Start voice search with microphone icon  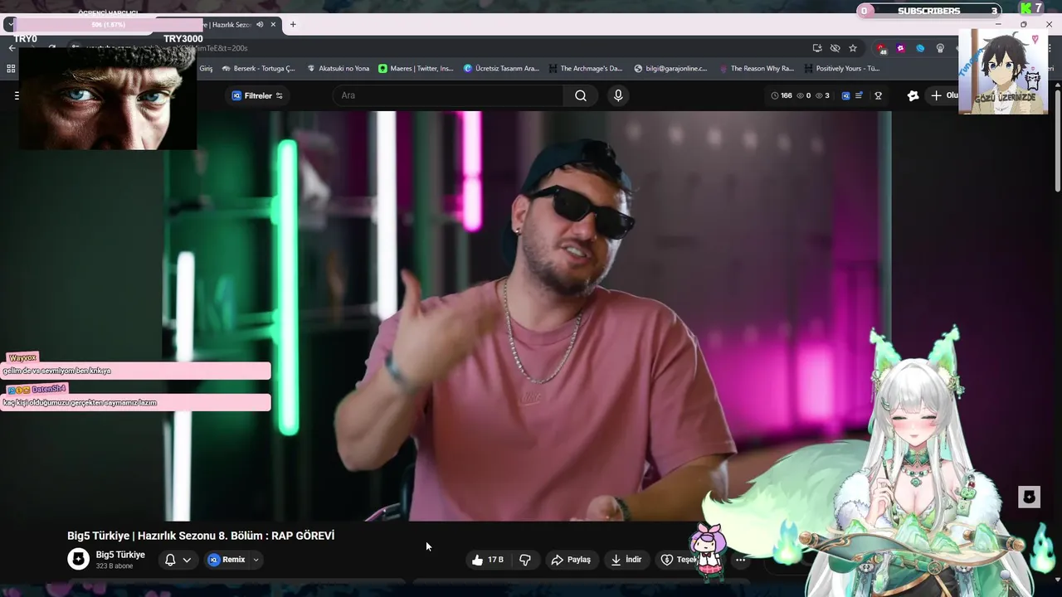[618, 95]
